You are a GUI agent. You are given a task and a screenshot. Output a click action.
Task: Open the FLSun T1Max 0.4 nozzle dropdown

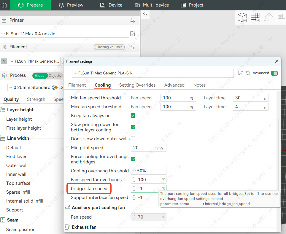pos(65,34)
